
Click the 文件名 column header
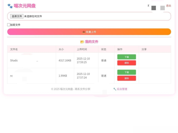click(14, 49)
